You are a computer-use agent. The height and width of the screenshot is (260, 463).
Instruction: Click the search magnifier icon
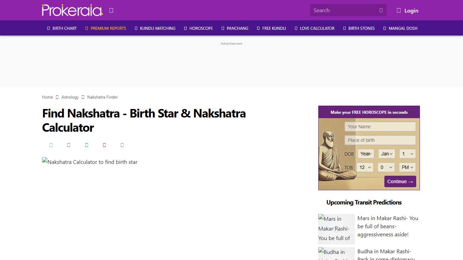coord(381,10)
